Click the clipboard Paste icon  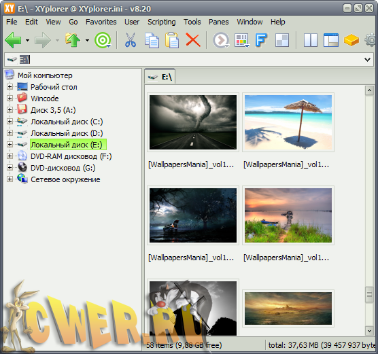172,40
